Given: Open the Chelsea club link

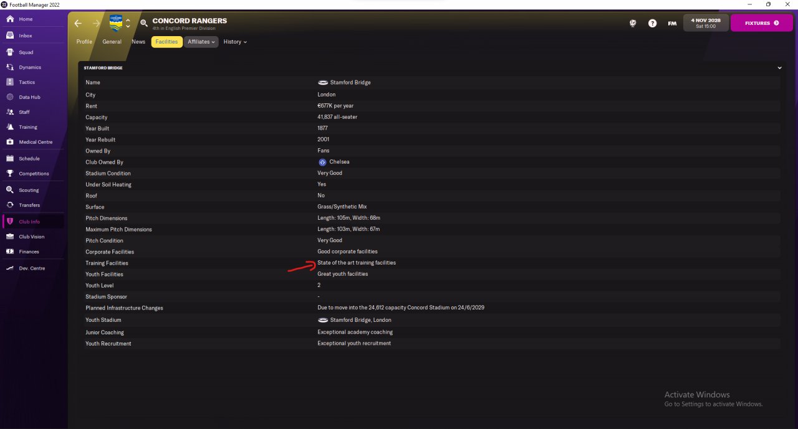Looking at the screenshot, I should point(340,162).
